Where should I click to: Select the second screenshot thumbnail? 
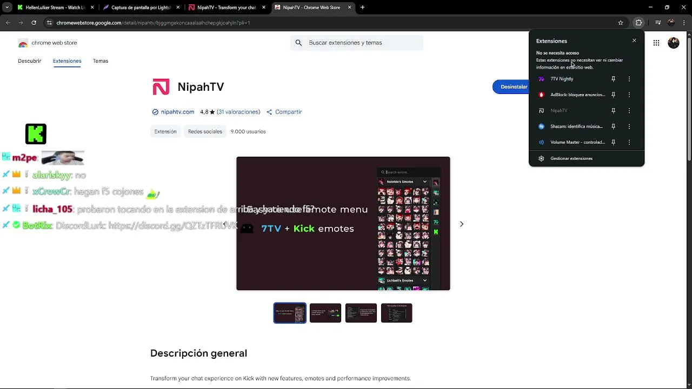(325, 313)
